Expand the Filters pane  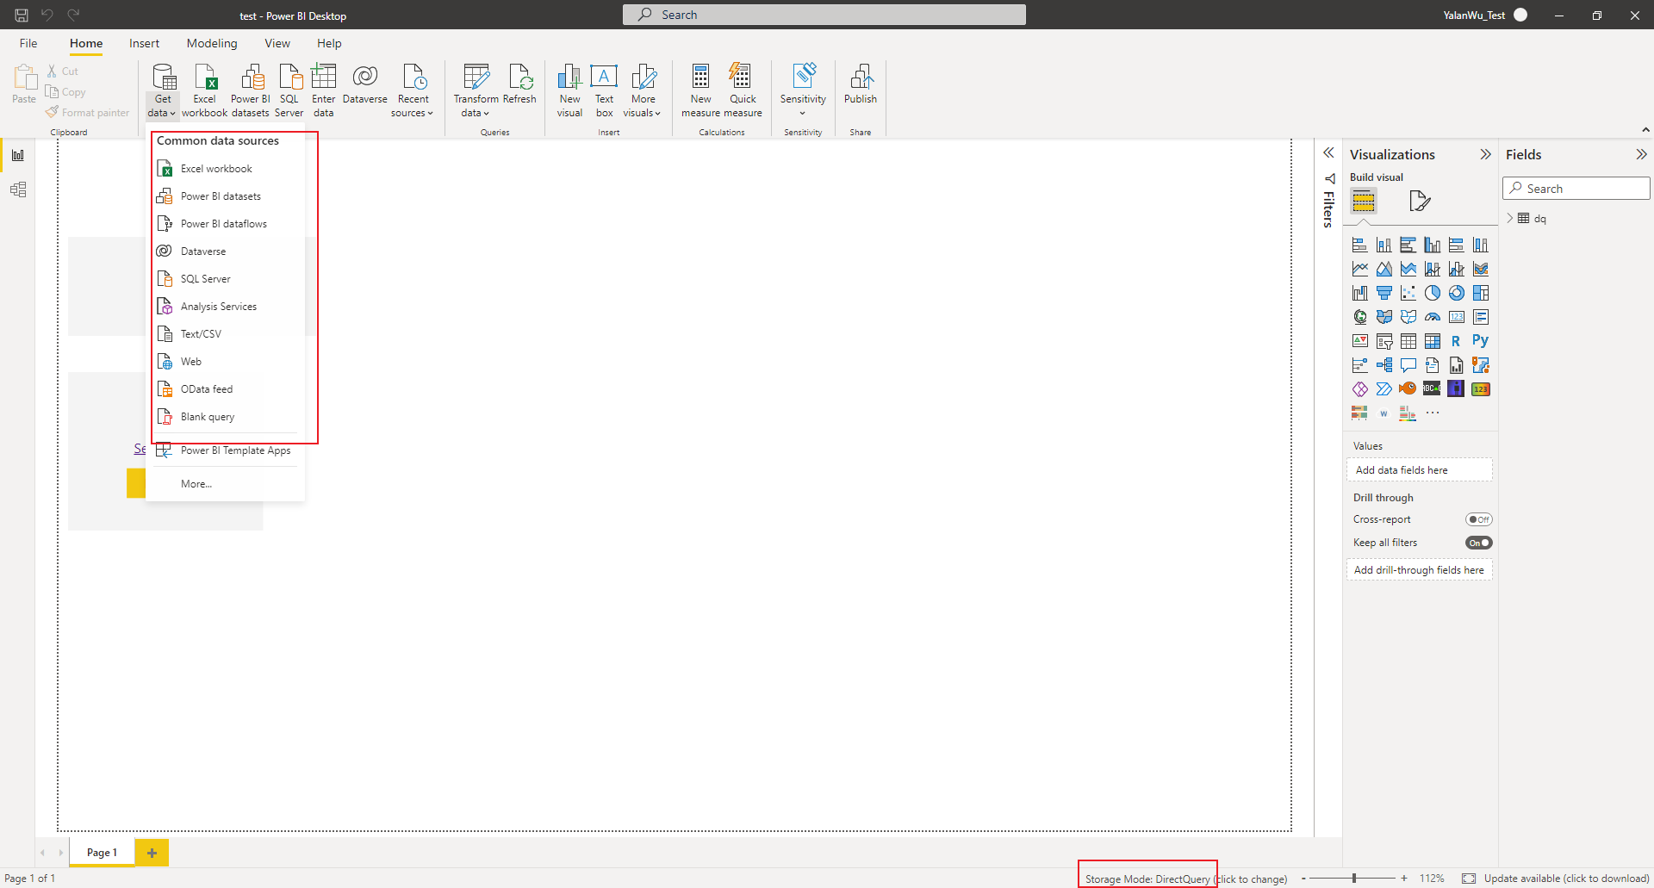click(1328, 152)
